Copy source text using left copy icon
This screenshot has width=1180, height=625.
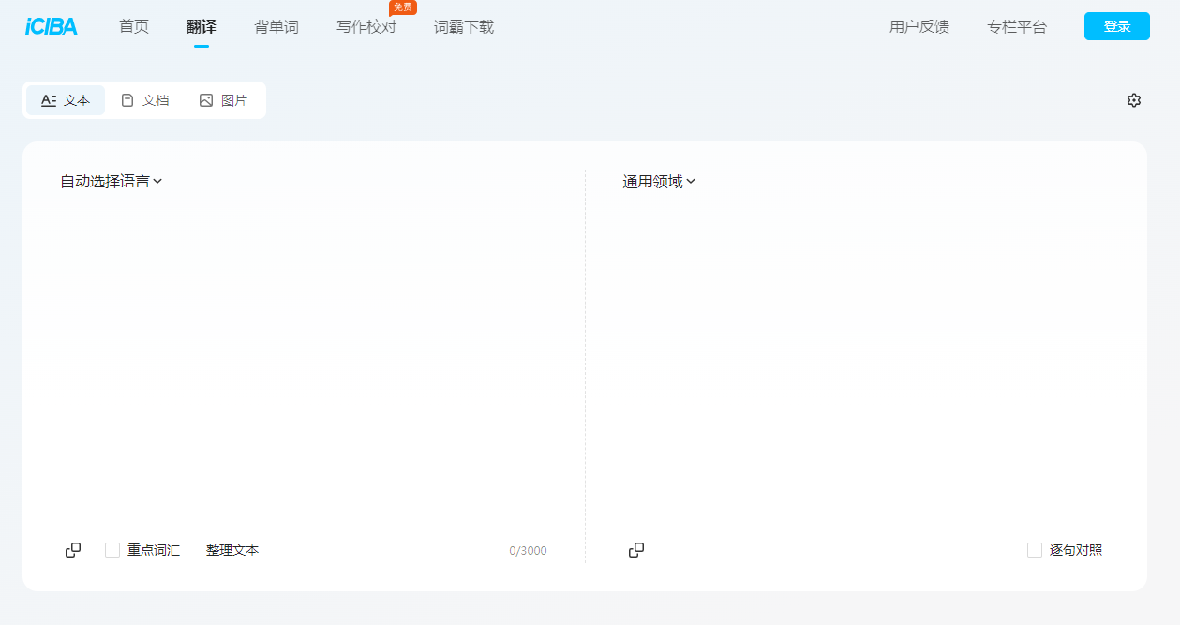tap(73, 550)
